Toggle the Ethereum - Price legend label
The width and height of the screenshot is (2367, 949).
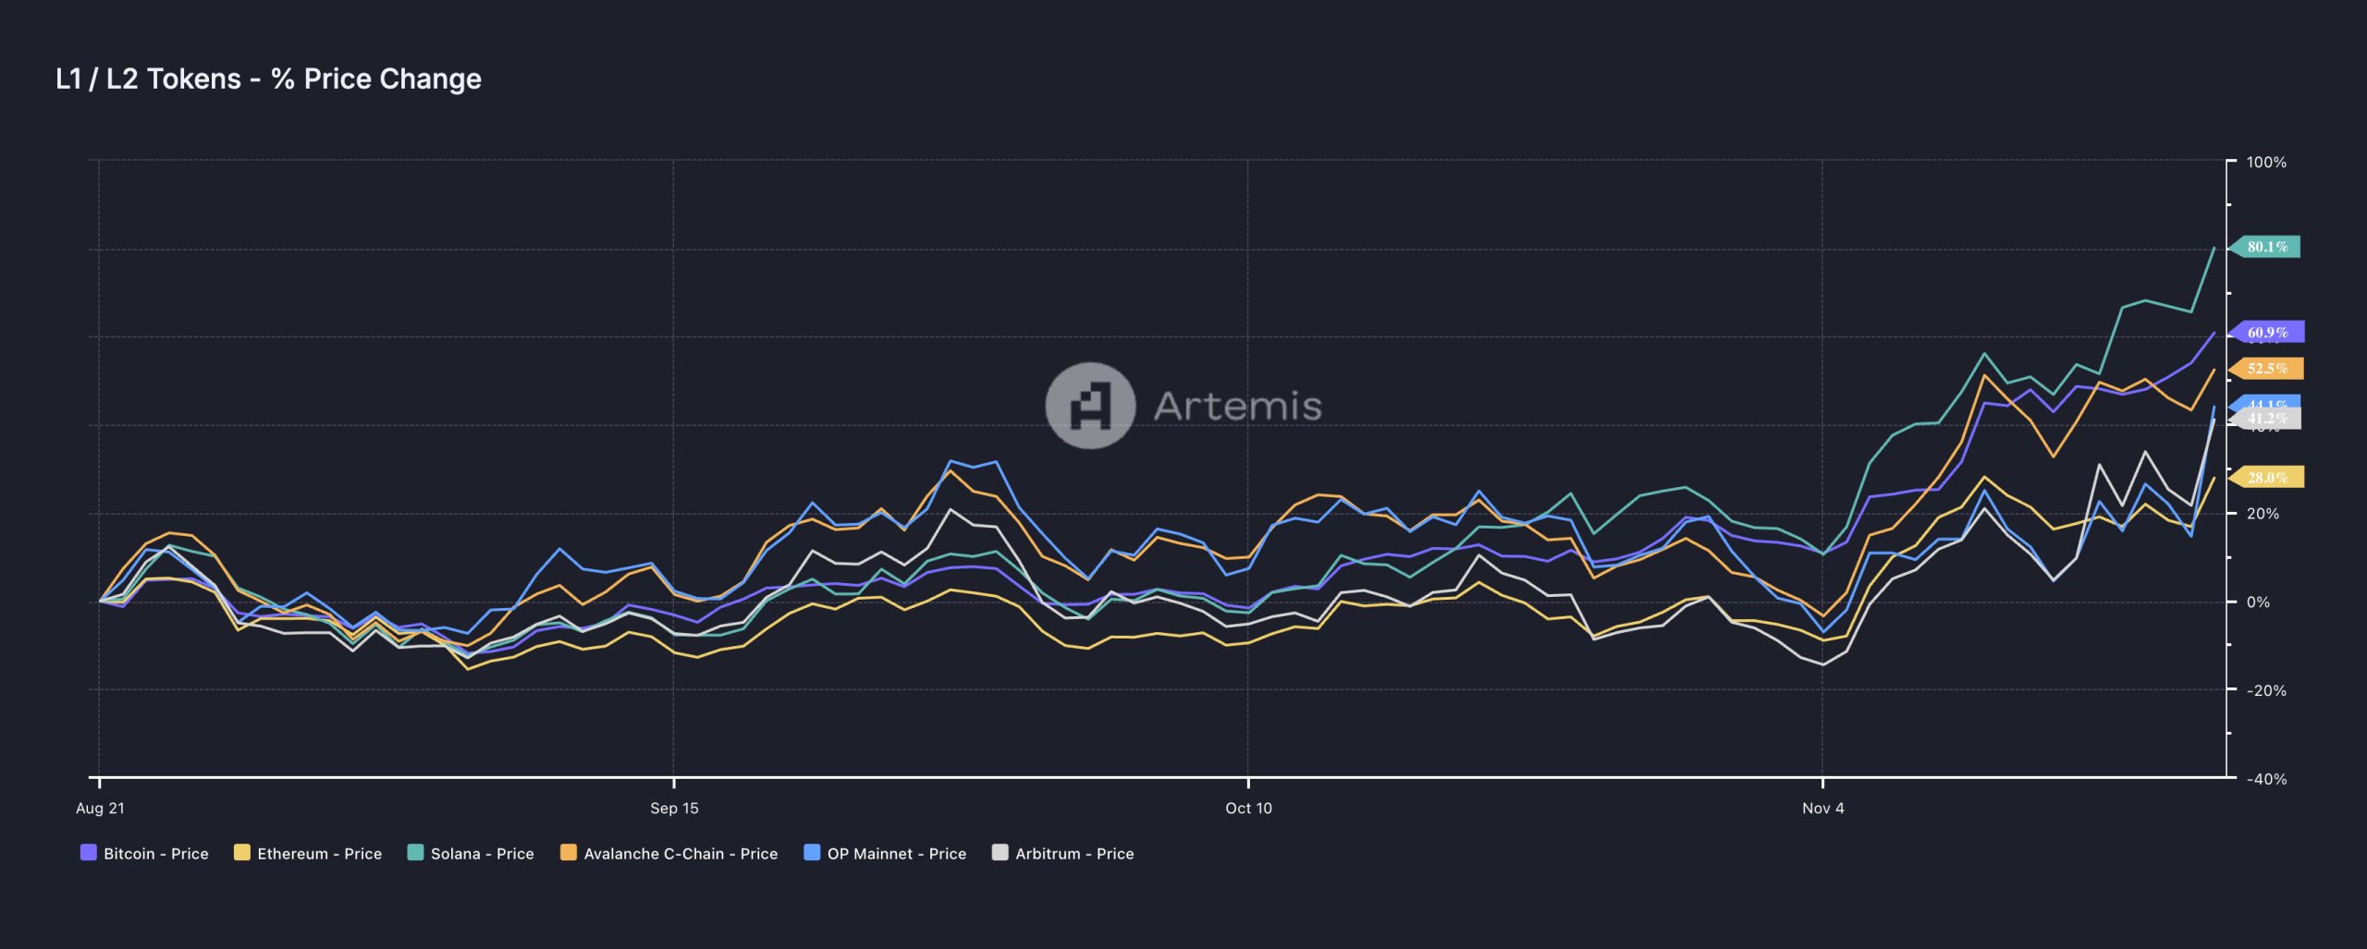319,854
